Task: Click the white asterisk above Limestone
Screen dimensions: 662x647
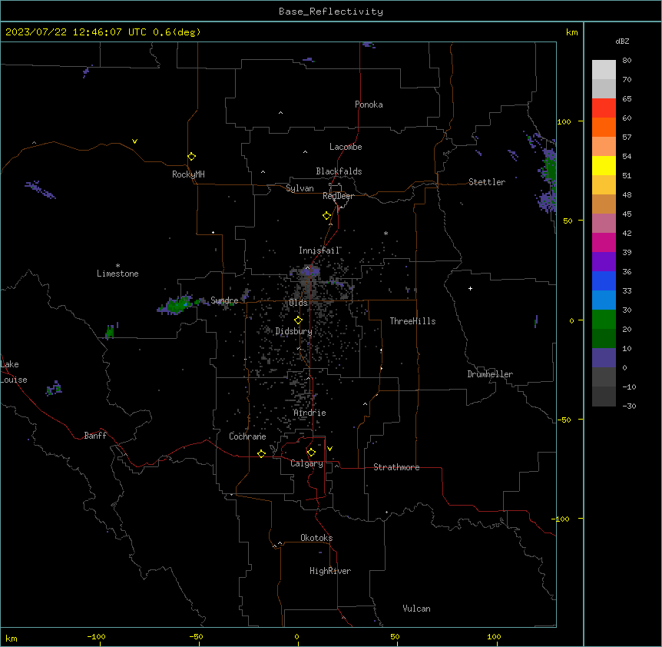Action: pyautogui.click(x=118, y=266)
